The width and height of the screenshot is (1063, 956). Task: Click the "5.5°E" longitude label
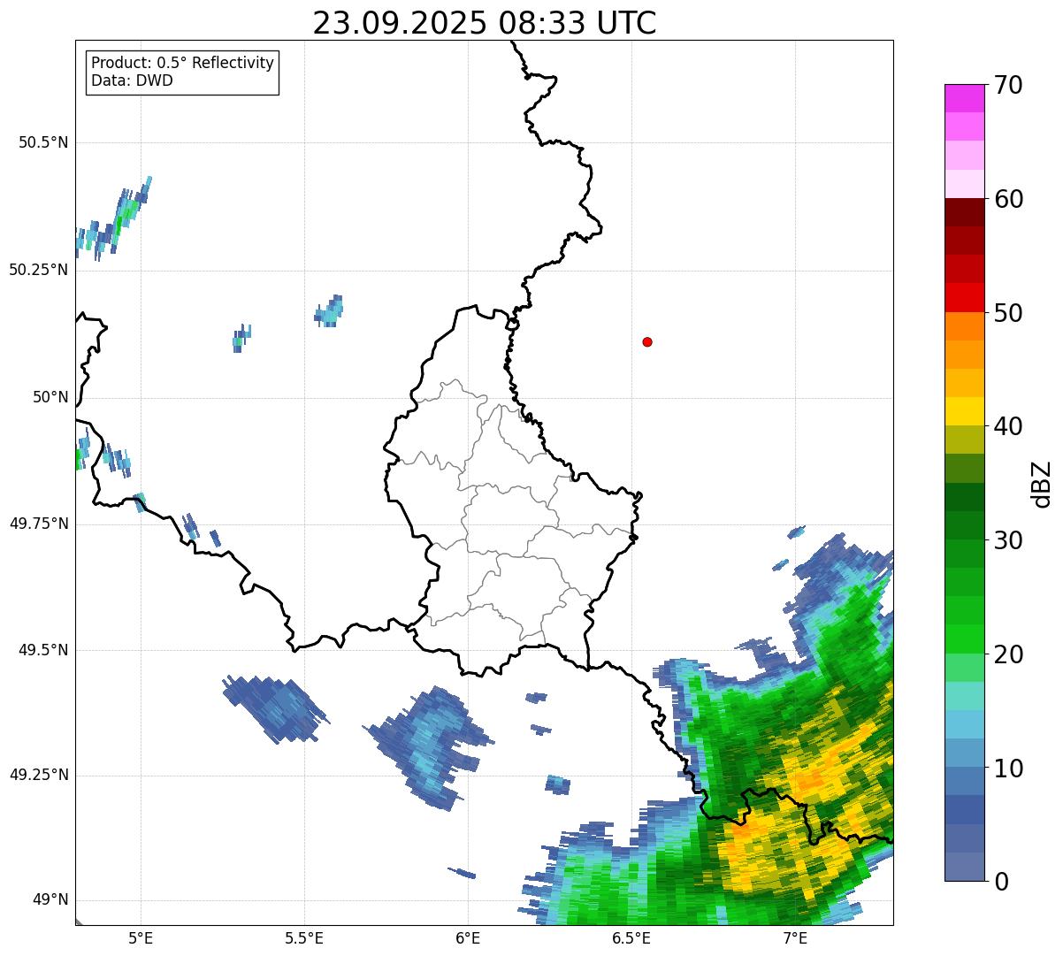tap(304, 937)
